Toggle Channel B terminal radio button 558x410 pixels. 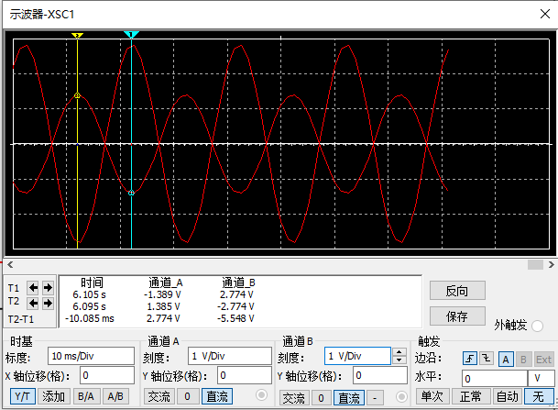pos(400,397)
